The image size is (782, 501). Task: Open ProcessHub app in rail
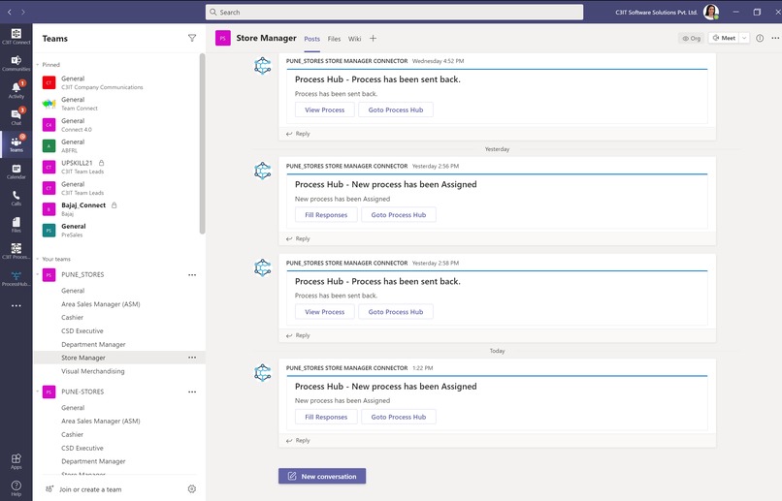(x=16, y=278)
